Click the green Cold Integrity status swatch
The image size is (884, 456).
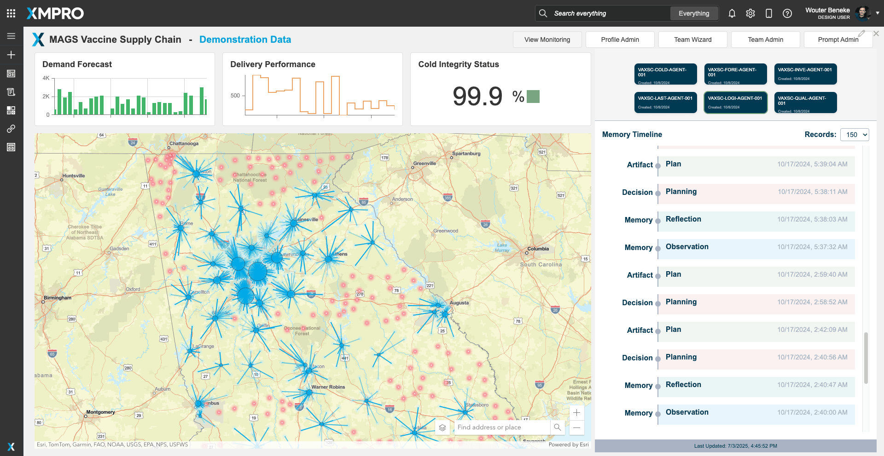(x=533, y=97)
